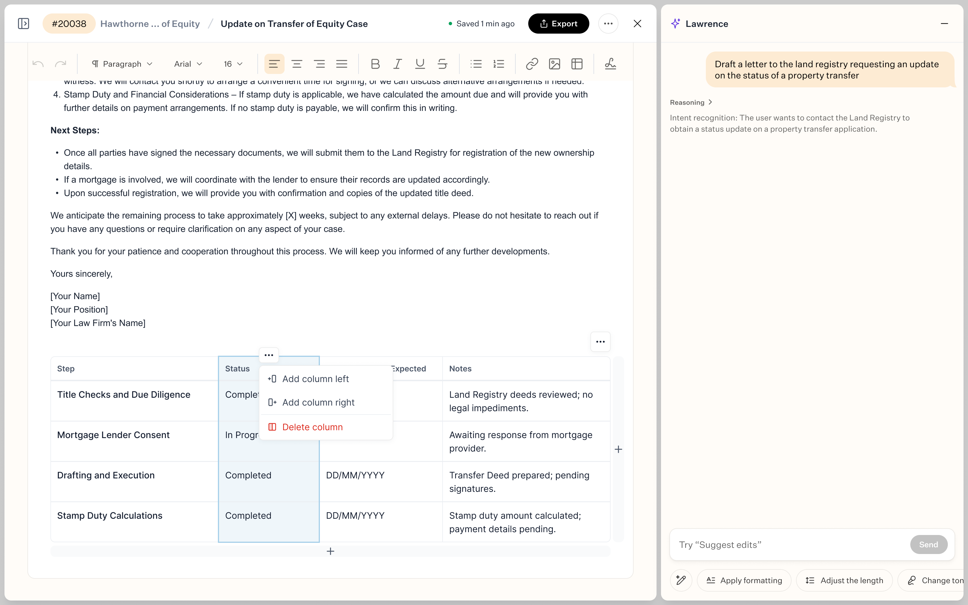Toggle bold formatting
This screenshot has width=968, height=605.
coord(375,64)
